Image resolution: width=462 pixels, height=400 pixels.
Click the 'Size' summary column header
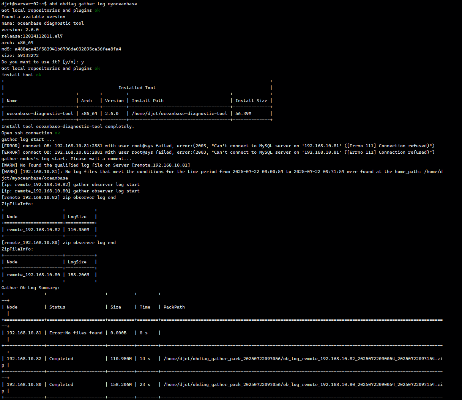click(116, 307)
